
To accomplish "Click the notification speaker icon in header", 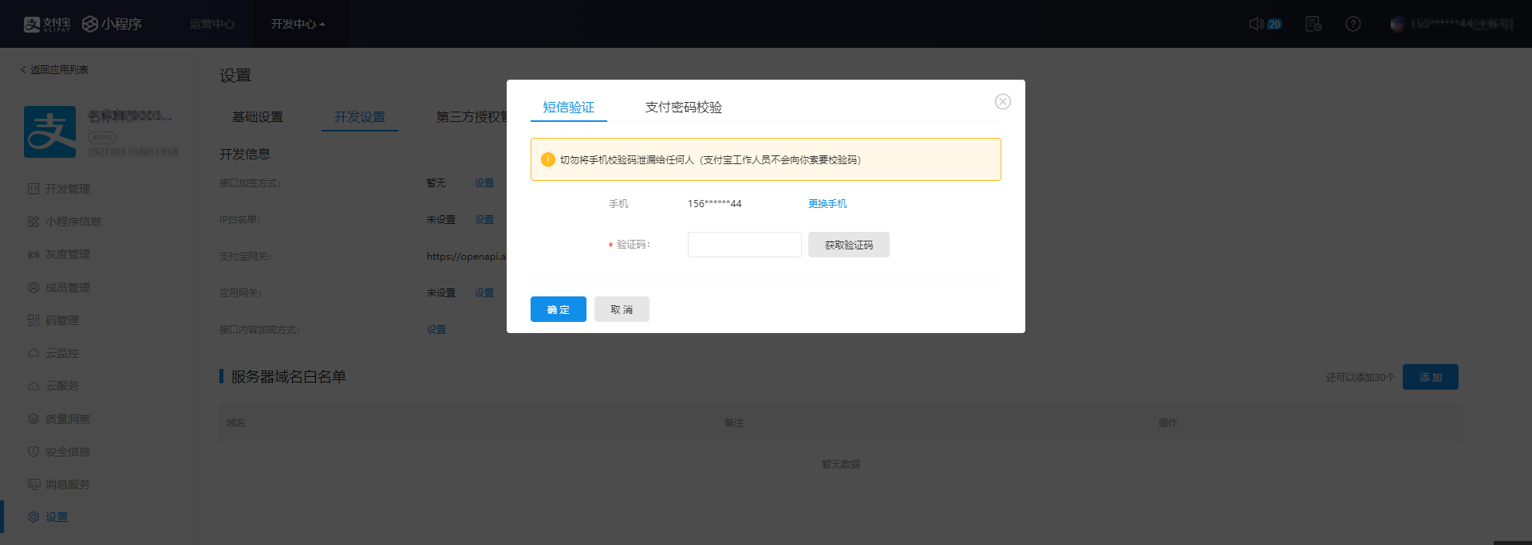I will tap(1257, 24).
